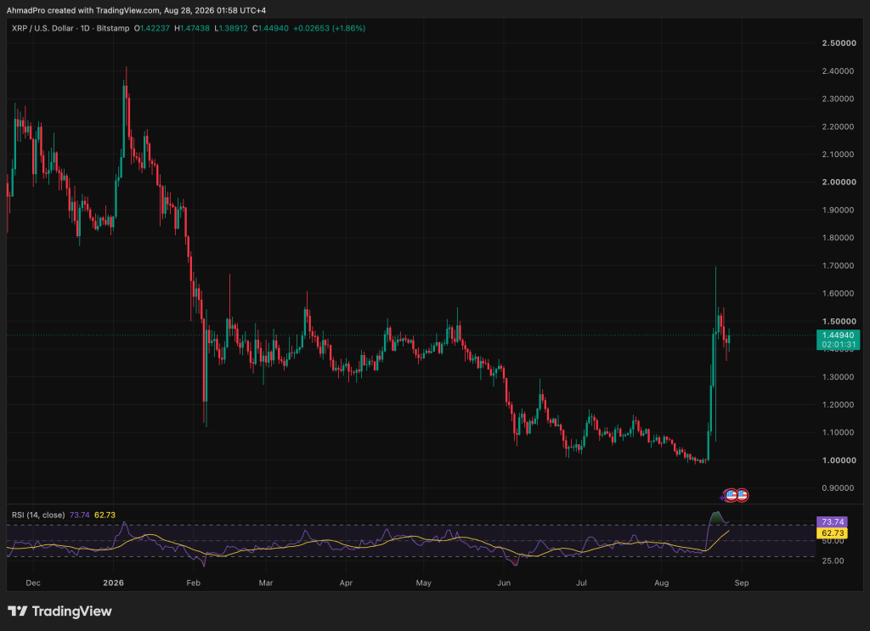This screenshot has height=631, width=870.
Task: Click the Aug label on the time axis
Action: point(661,583)
